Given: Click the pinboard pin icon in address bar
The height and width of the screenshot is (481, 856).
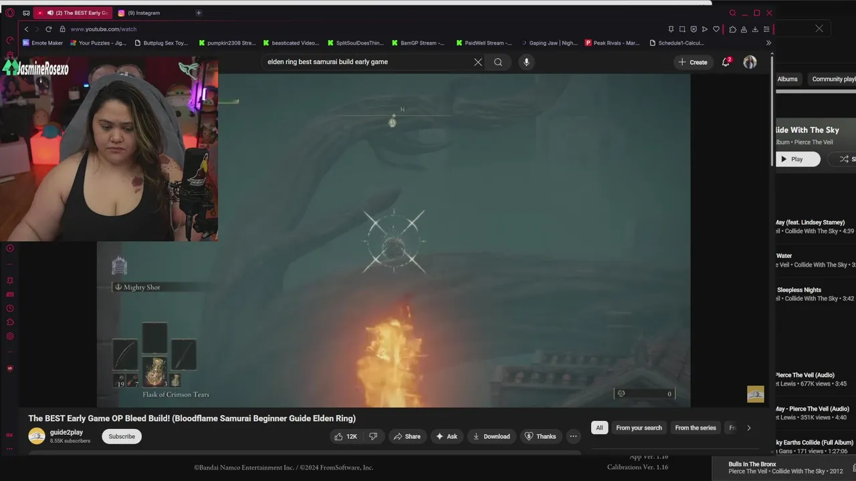Looking at the screenshot, I should [x=671, y=29].
